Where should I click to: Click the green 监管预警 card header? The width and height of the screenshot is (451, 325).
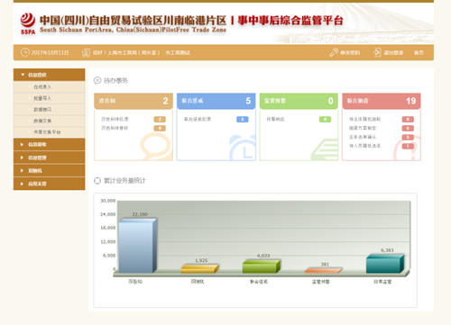click(x=299, y=101)
